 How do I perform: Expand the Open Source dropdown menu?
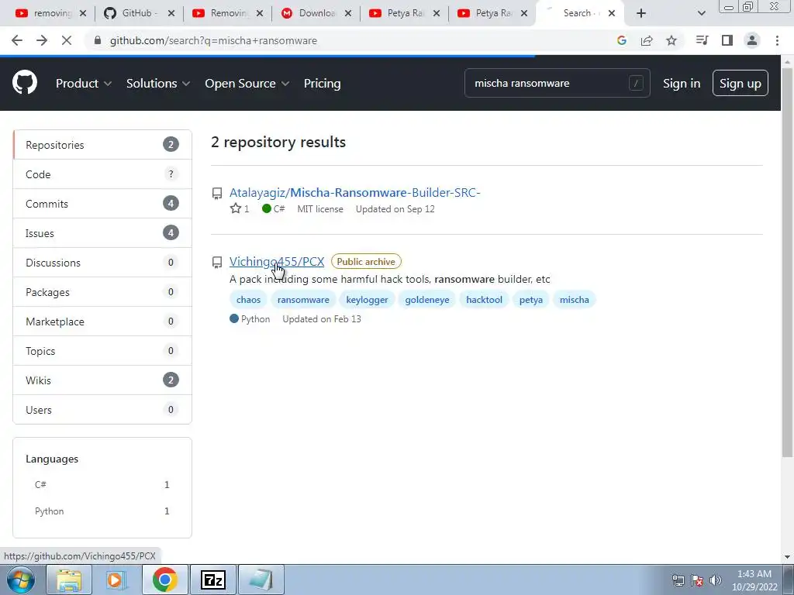[247, 84]
